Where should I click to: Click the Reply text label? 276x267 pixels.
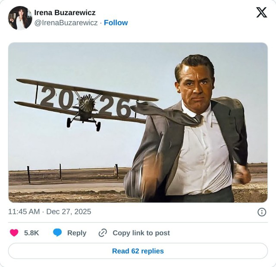click(77, 233)
